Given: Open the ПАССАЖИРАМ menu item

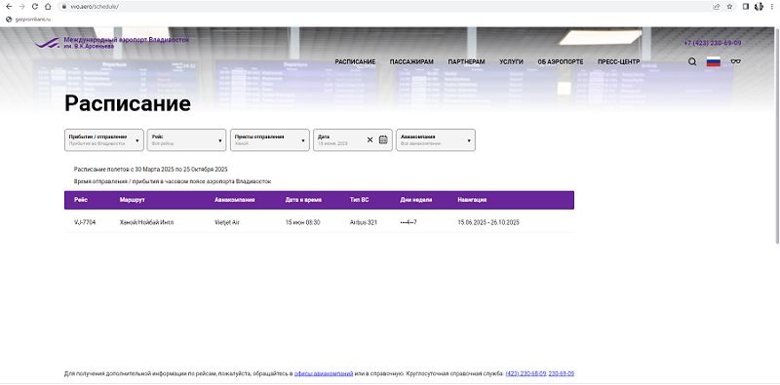Looking at the screenshot, I should [x=411, y=62].
